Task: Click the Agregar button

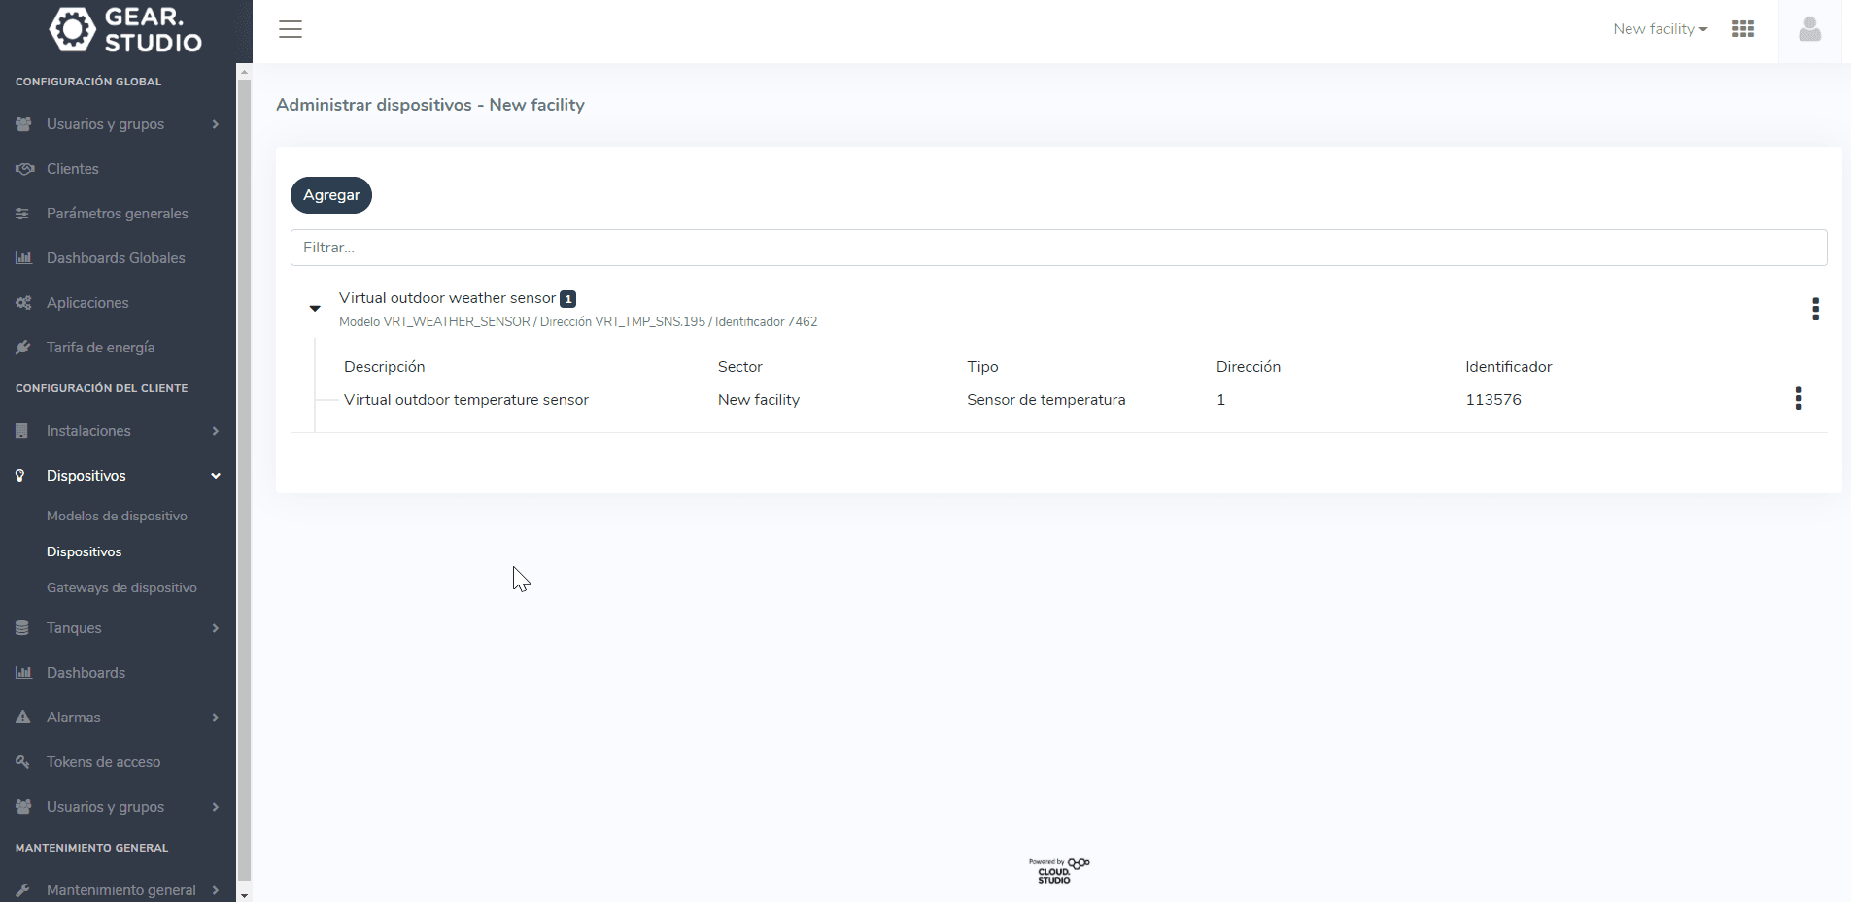Action: 331,195
